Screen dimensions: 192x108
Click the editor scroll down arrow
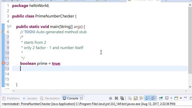190,87
